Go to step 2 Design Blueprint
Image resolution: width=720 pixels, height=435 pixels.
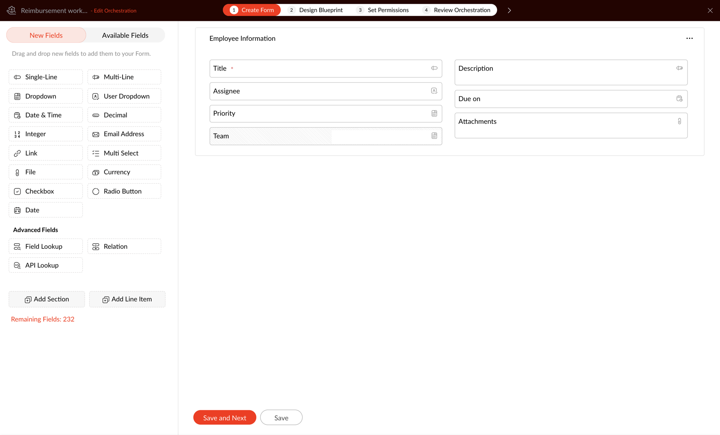pos(315,10)
